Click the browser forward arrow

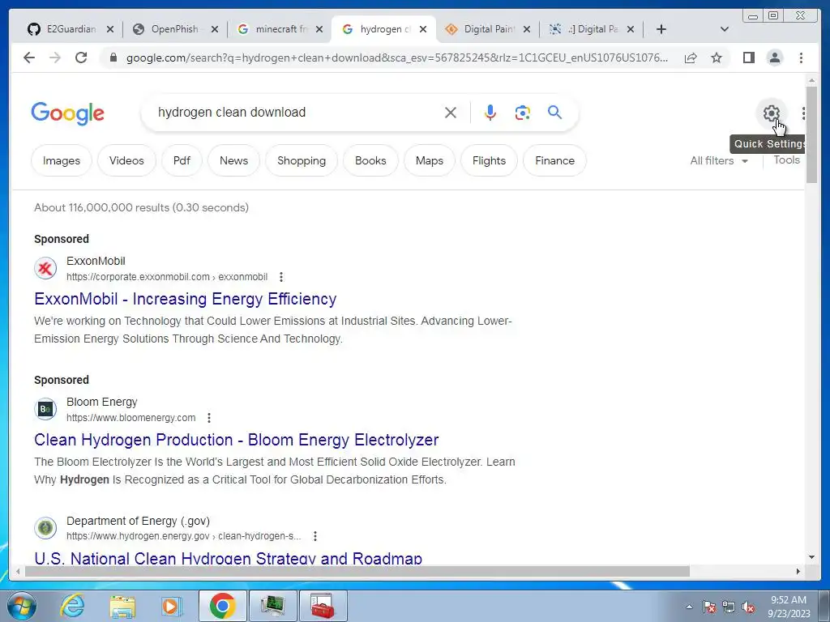(55, 58)
